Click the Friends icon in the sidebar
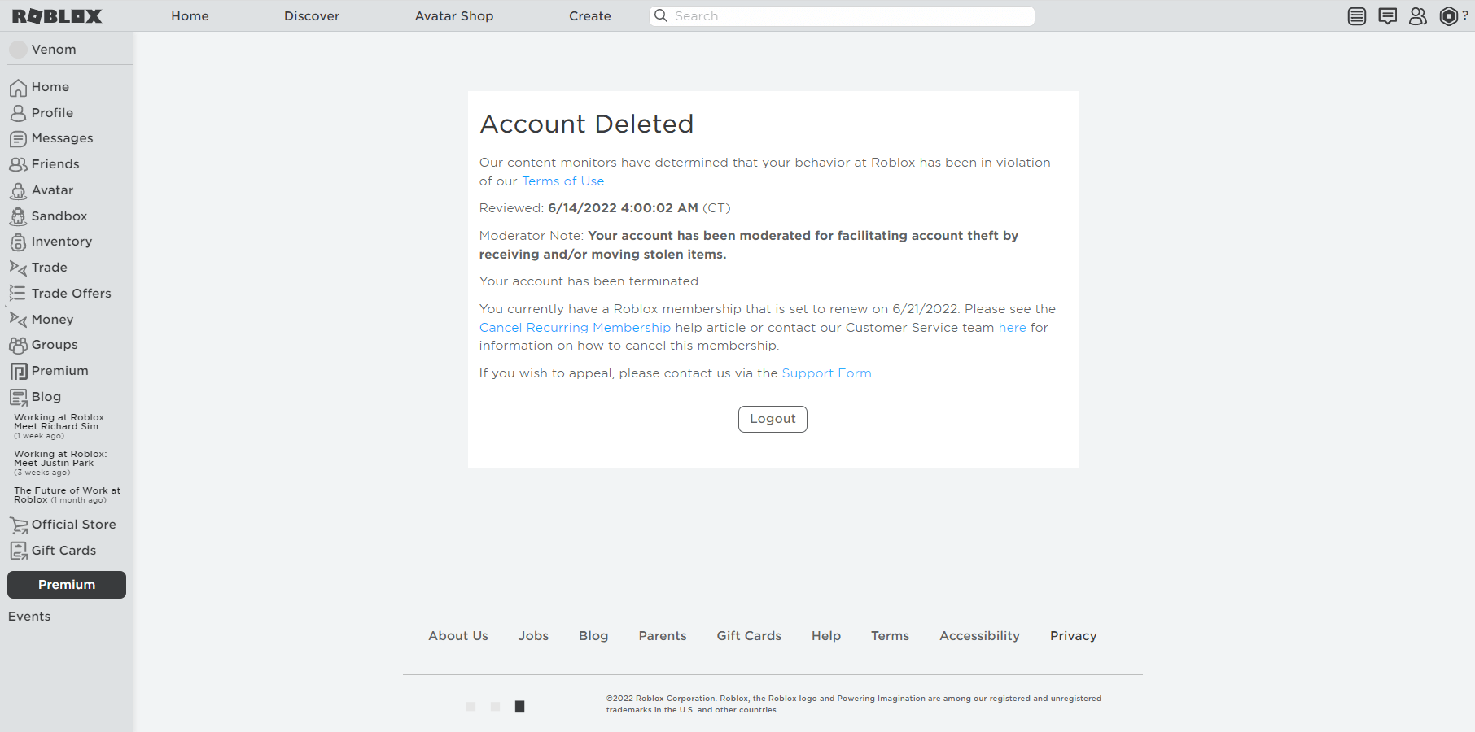 [18, 164]
